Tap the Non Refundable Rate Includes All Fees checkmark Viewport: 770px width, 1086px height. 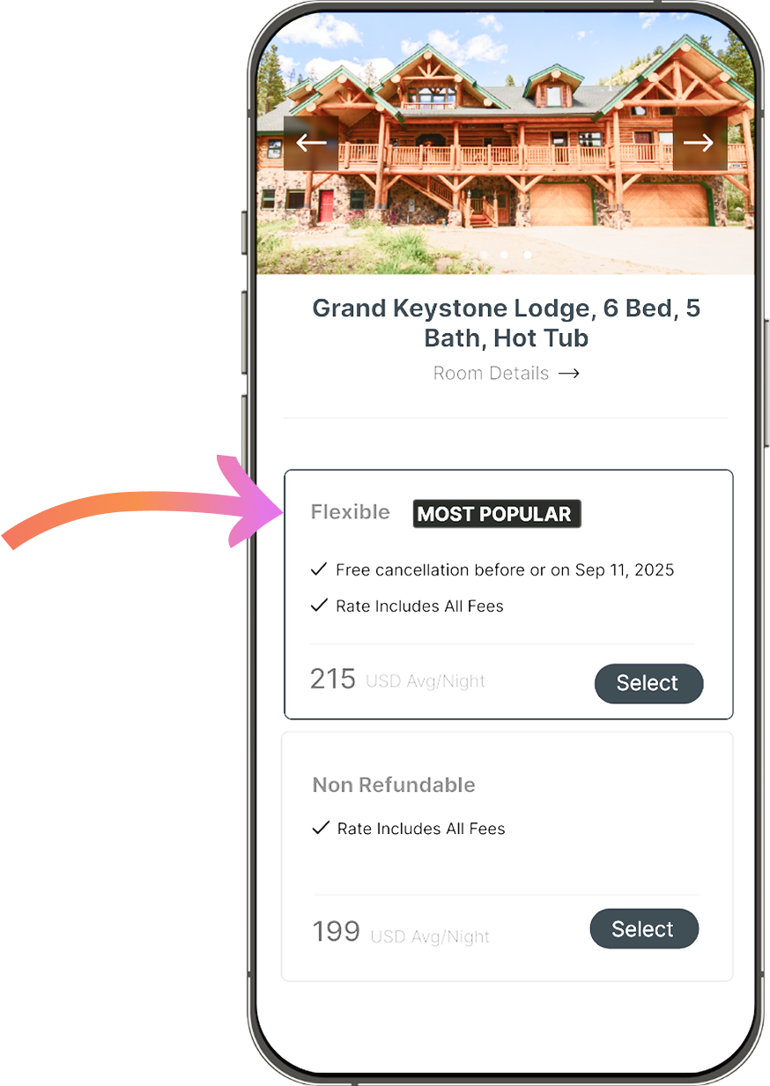click(321, 829)
